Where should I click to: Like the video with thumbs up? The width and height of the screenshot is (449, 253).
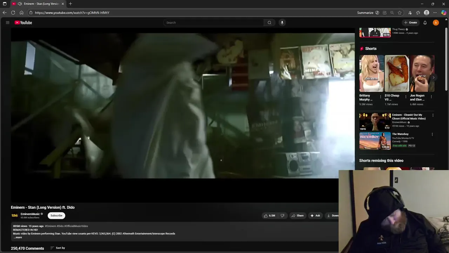pyautogui.click(x=269, y=215)
